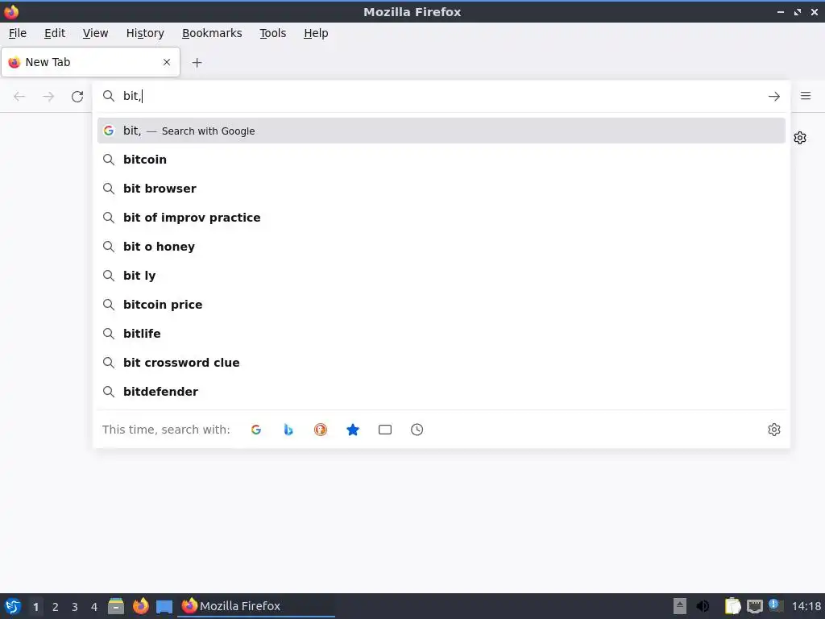Select the bitlife suggestion

point(441,333)
